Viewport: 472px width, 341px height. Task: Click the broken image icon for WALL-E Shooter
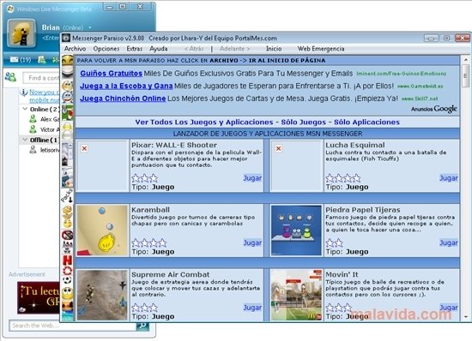pos(85,148)
